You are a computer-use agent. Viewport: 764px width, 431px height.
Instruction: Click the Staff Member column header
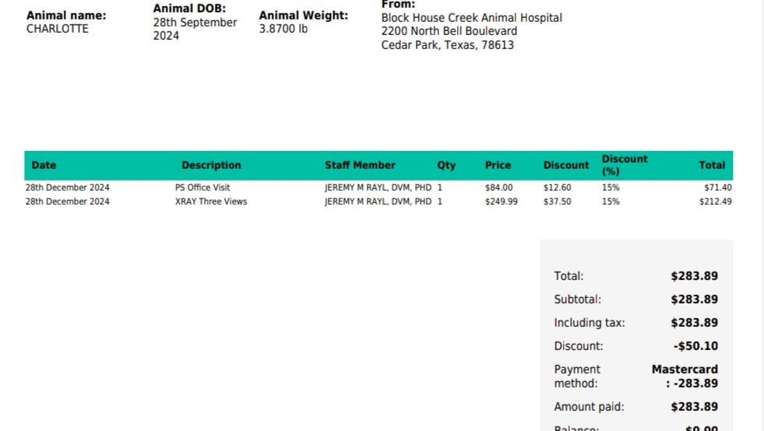(360, 165)
